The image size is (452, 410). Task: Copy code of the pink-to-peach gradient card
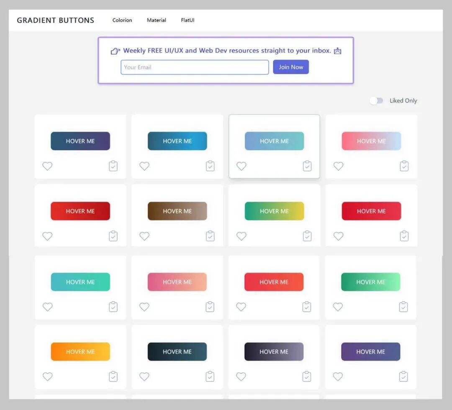point(210,306)
